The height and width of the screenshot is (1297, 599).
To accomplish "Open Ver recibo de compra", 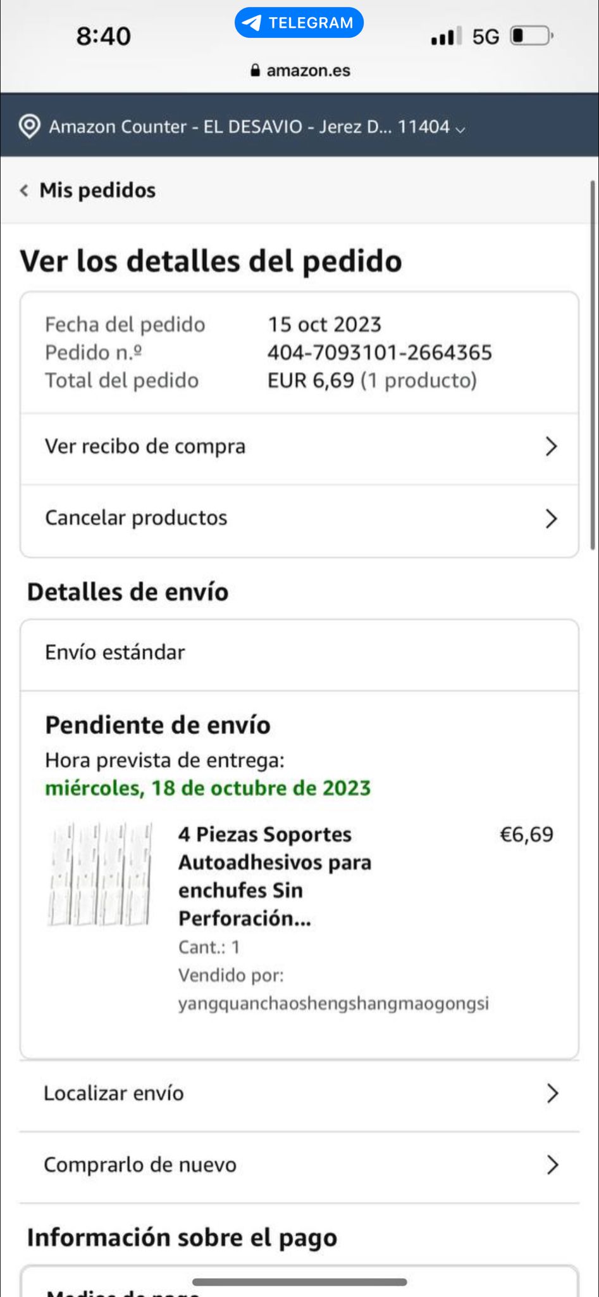I will point(145,446).
